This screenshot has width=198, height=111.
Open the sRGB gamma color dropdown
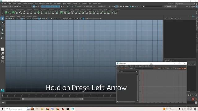coord(93,18)
